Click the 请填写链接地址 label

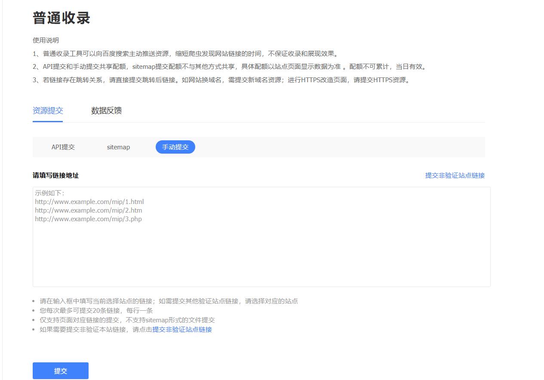(x=55, y=176)
